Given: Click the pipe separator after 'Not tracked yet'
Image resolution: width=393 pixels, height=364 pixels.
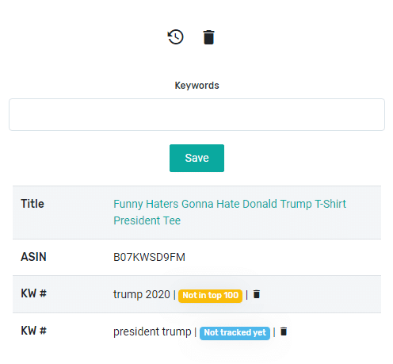Looking at the screenshot, I should pos(274,332).
